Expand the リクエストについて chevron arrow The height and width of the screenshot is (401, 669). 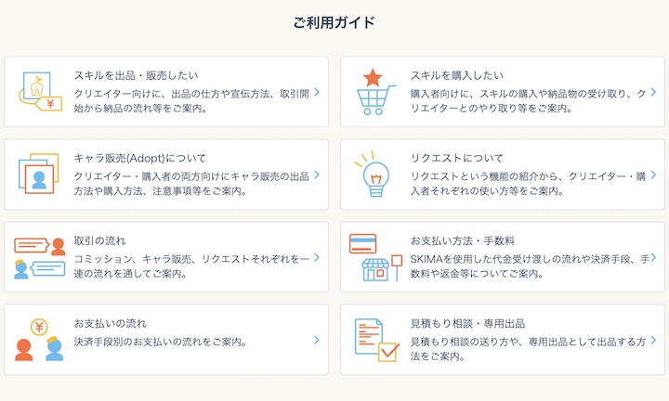[653, 175]
